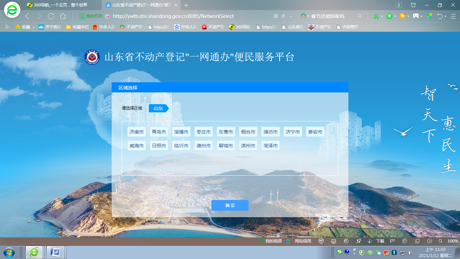This screenshot has height=259, width=460.
Task: Click the 100% page zoom control
Action: click(x=453, y=241)
